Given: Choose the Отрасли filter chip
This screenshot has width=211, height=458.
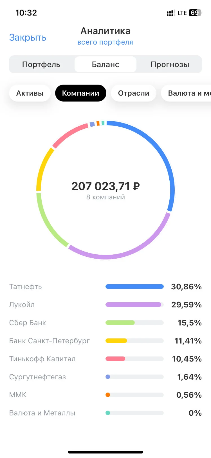Looking at the screenshot, I should (x=134, y=93).
